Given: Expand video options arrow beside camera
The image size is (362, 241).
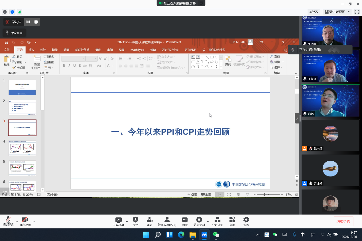Looking at the screenshot, I should point(34,221).
